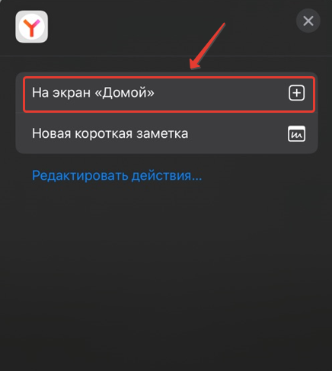Click the word «Редактировать» in blue
Viewport: 332px width, 371px height.
(80, 175)
